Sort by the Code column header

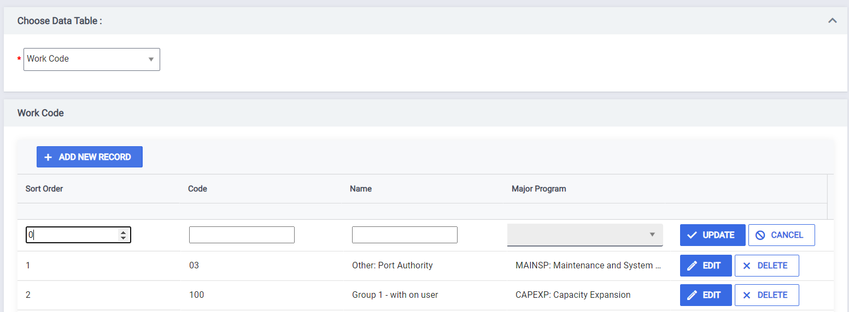click(197, 189)
